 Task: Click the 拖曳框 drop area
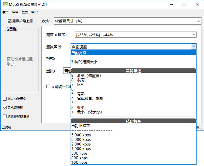[20, 61]
